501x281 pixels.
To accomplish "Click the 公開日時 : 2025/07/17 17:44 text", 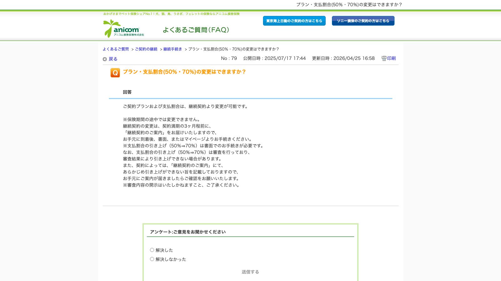I will (274, 58).
